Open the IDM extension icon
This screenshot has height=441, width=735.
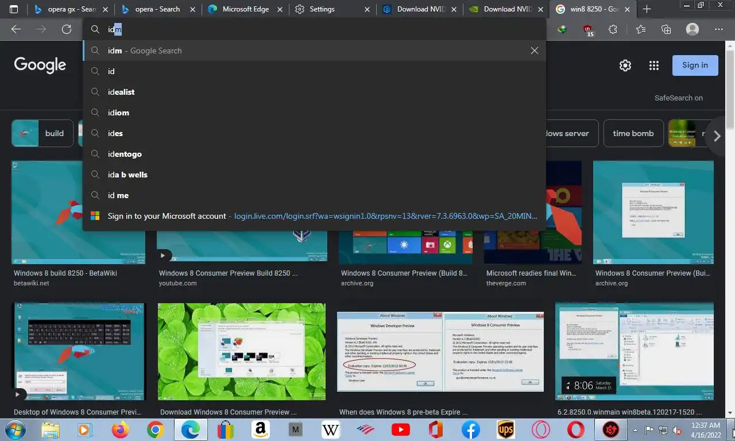[x=562, y=29]
